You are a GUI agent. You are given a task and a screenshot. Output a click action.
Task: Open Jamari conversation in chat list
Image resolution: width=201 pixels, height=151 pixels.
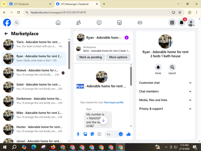coord(34,140)
